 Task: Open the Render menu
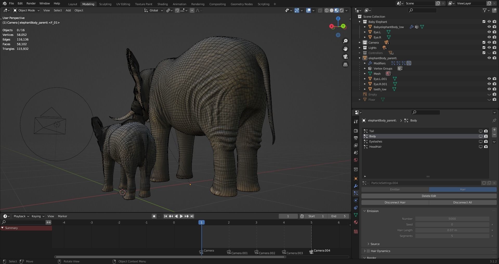click(31, 3)
